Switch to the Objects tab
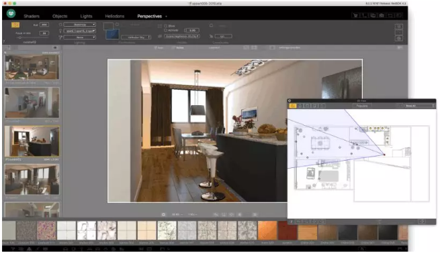 coord(60,16)
